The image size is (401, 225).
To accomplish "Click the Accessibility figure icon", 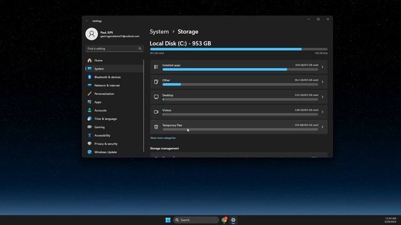I will [x=90, y=135].
